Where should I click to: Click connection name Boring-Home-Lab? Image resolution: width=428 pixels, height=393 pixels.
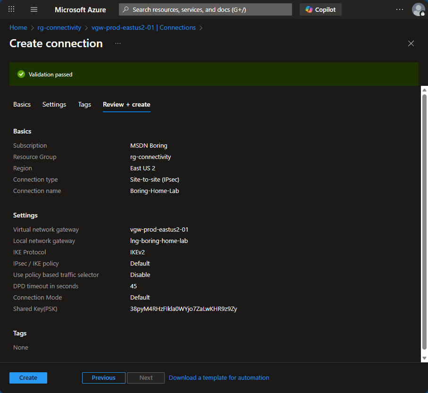point(154,191)
